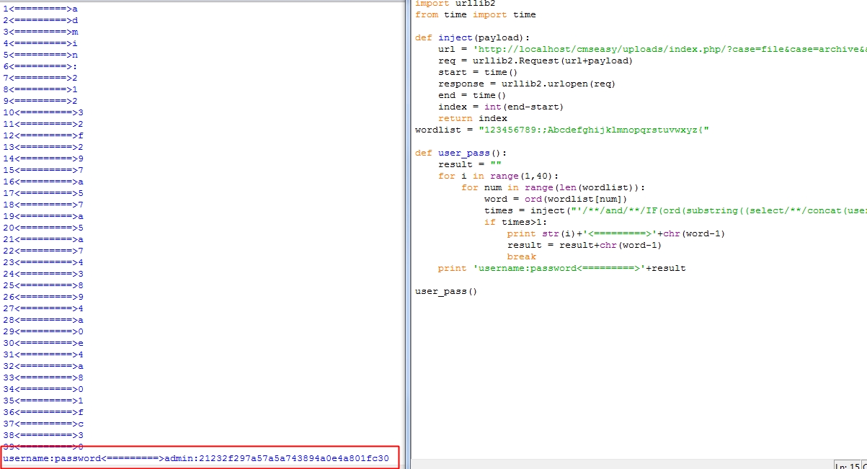Select the 'from time import time' line

[476, 14]
